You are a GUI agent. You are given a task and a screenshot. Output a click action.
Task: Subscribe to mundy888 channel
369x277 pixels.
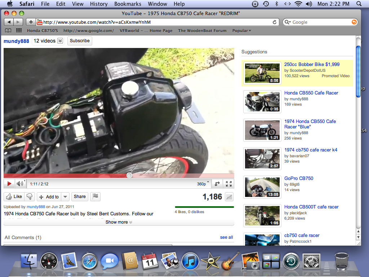click(x=80, y=41)
